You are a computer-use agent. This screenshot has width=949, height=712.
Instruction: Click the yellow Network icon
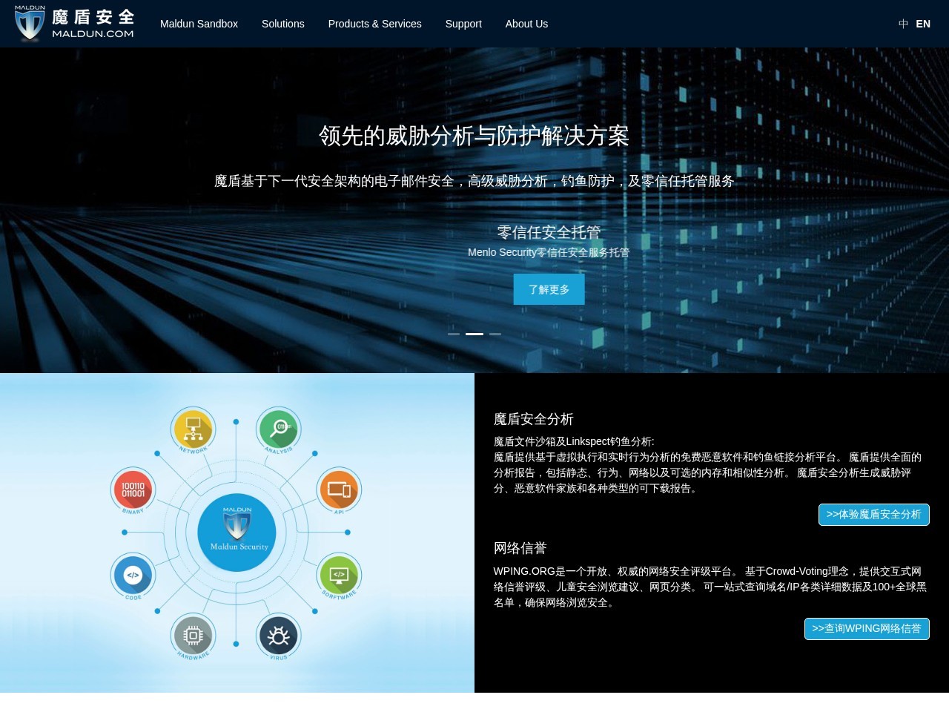pyautogui.click(x=194, y=428)
